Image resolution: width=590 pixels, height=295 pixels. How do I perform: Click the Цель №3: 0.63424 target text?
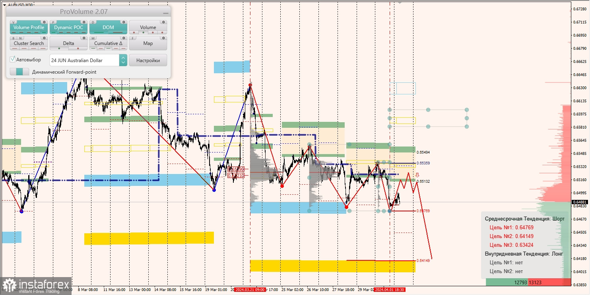tap(511, 245)
